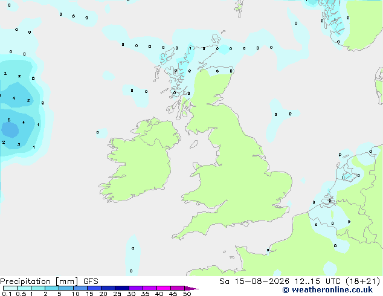Click the '30' legend scale label
Image resolution: width=383 pixels, height=296 pixels.
coord(131,294)
